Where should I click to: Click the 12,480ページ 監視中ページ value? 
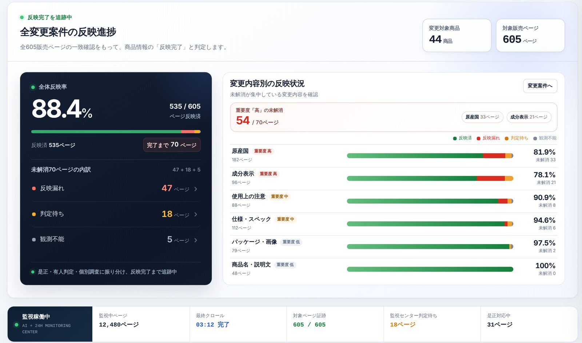pyautogui.click(x=119, y=324)
